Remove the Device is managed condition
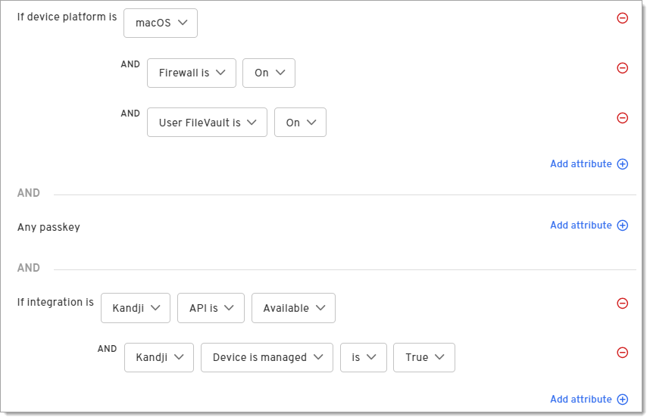 coord(623,353)
